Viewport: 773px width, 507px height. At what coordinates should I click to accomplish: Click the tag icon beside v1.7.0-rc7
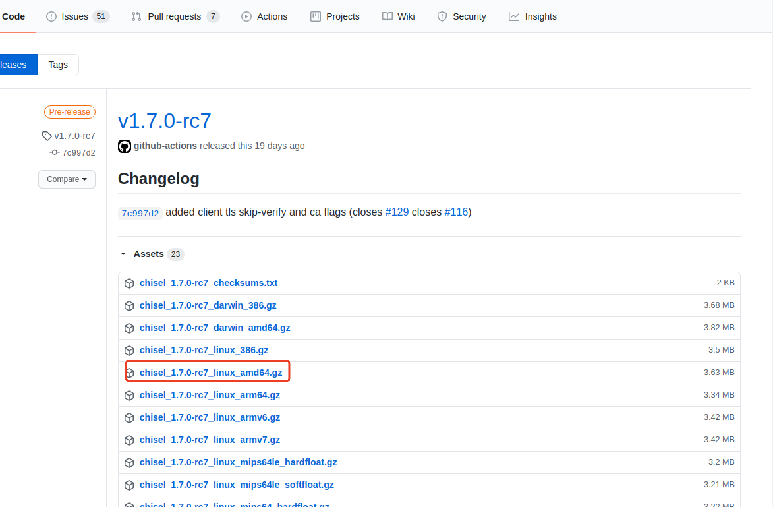click(x=47, y=136)
